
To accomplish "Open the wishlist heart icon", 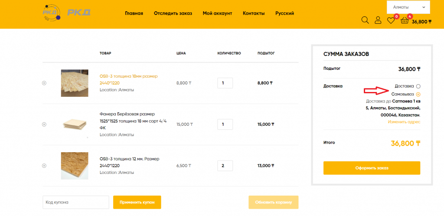I will 391,20.
